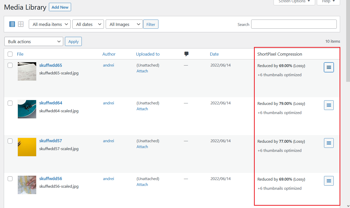
Task: Click the vertical scrollbar down arrow
Action: coord(348,206)
